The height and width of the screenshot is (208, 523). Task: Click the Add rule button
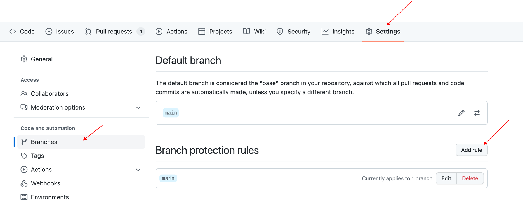coord(472,150)
